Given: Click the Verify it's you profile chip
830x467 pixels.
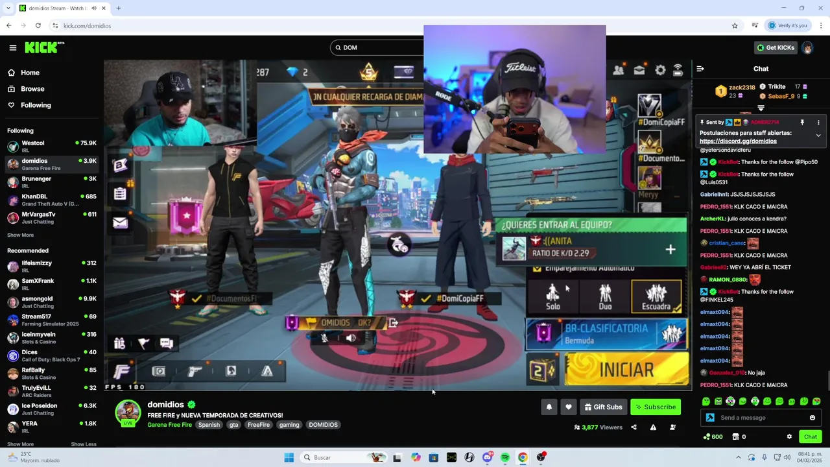Looking at the screenshot, I should pyautogui.click(x=788, y=25).
